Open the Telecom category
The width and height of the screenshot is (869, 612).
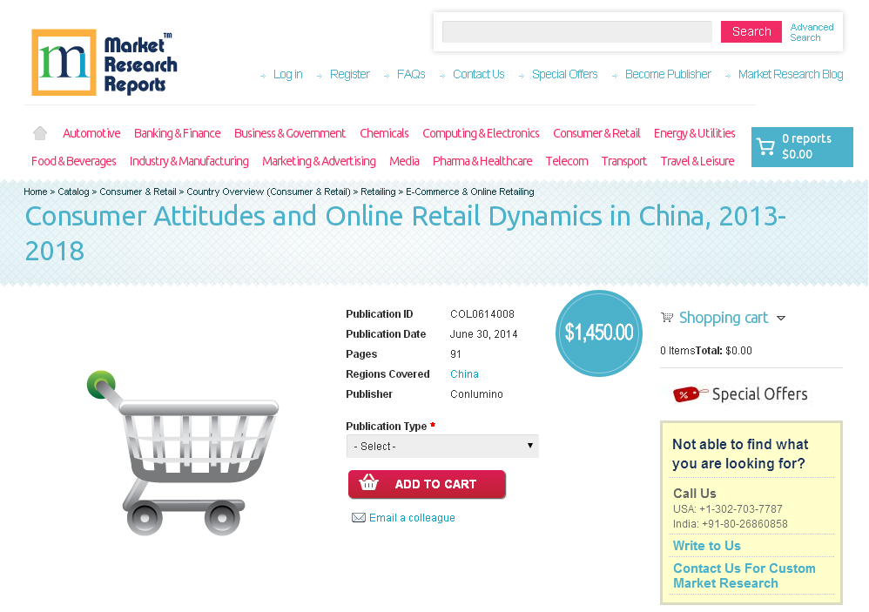point(566,161)
